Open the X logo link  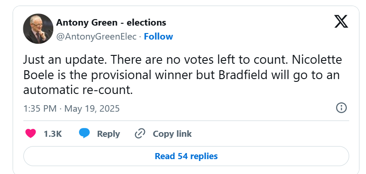point(341,21)
